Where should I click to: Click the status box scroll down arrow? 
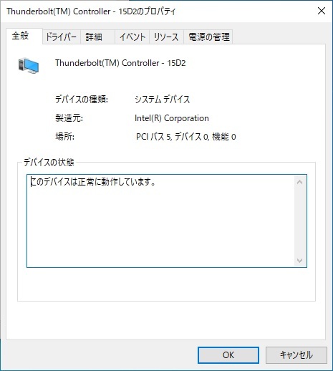(x=300, y=260)
